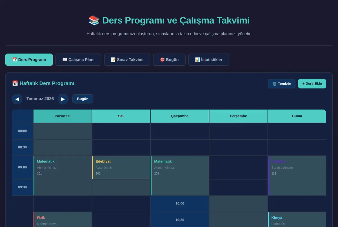Switch to Sınav Takvimi tab

click(127, 60)
